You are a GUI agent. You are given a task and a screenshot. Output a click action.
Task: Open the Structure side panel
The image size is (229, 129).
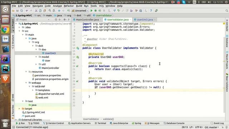(x=13, y=42)
